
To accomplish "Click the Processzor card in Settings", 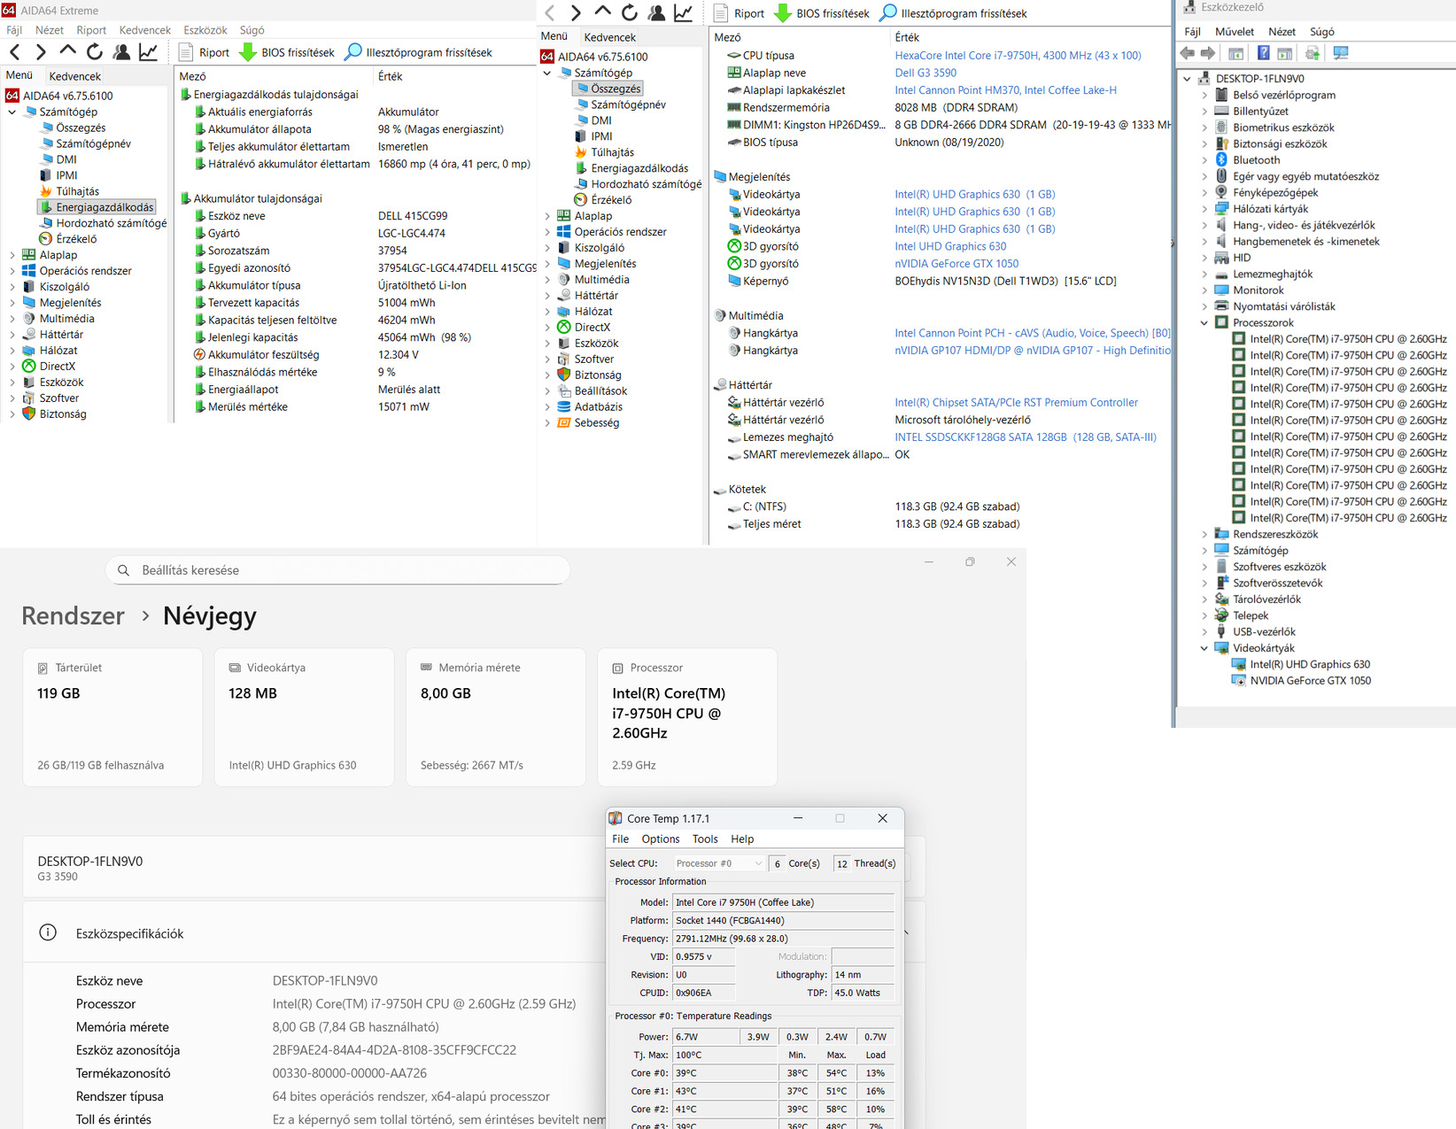I will pyautogui.click(x=687, y=717).
